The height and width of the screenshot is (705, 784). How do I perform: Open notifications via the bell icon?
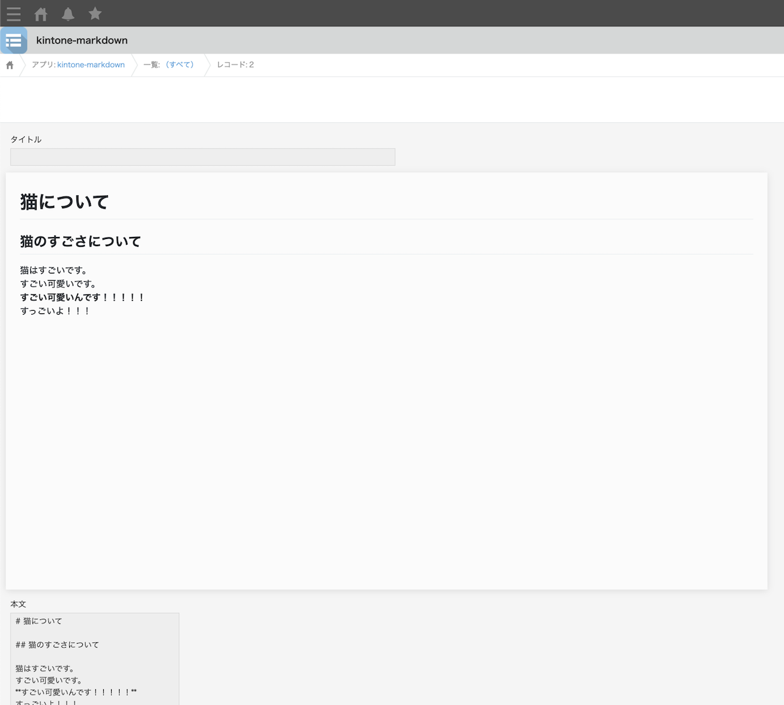coord(67,14)
